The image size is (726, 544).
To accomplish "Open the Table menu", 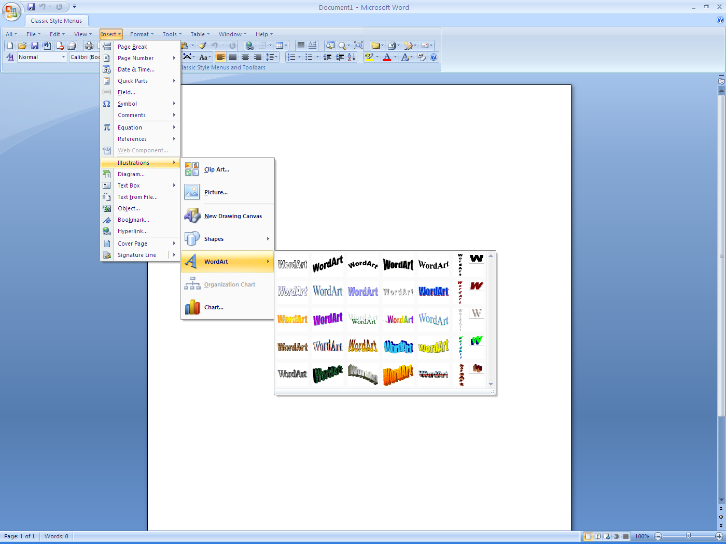I will coord(200,34).
